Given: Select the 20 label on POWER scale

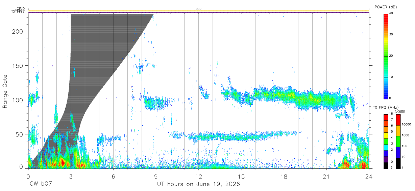Looking at the screenshot, I should point(391,56).
